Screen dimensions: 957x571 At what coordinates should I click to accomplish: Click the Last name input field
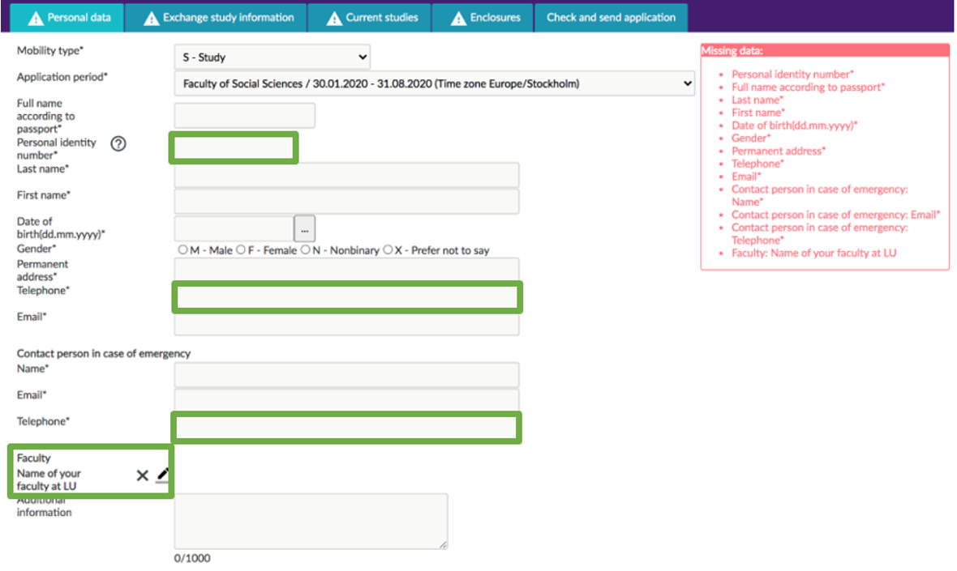(x=346, y=175)
